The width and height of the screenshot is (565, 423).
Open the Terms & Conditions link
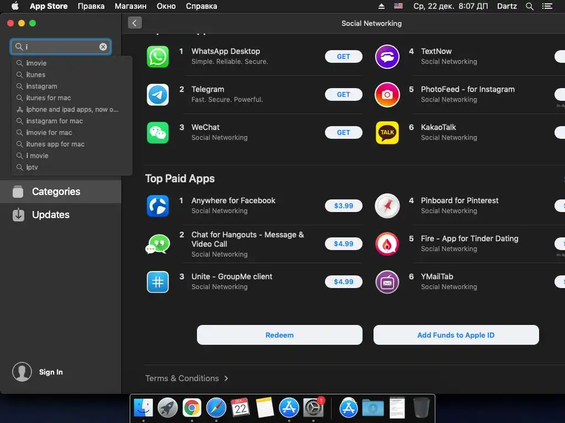[x=186, y=378]
